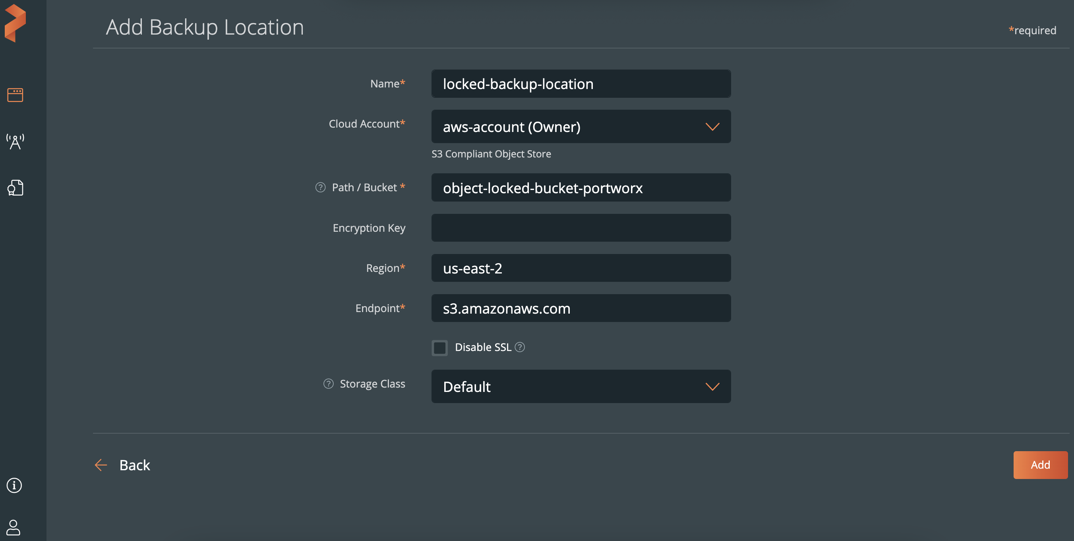This screenshot has height=541, width=1074.
Task: Open the Storage Class Default dropdown
Action: 581,386
